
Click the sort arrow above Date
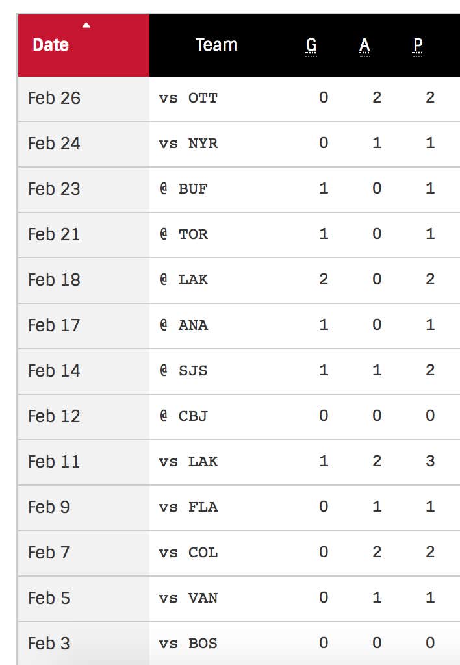click(x=86, y=25)
